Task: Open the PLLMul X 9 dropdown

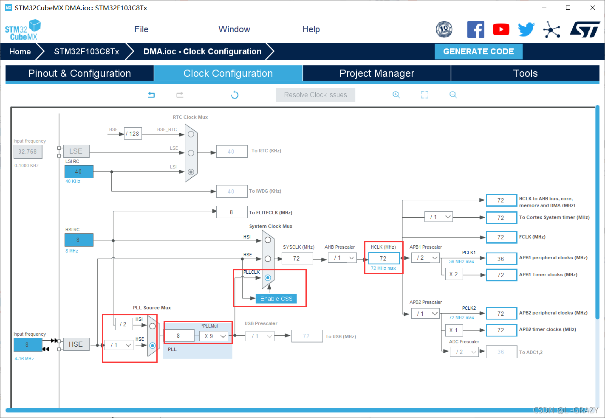Action: pos(214,336)
